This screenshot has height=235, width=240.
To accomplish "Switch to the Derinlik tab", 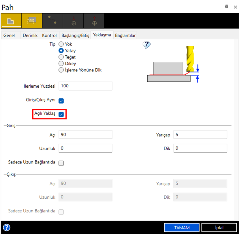I will (x=30, y=35).
